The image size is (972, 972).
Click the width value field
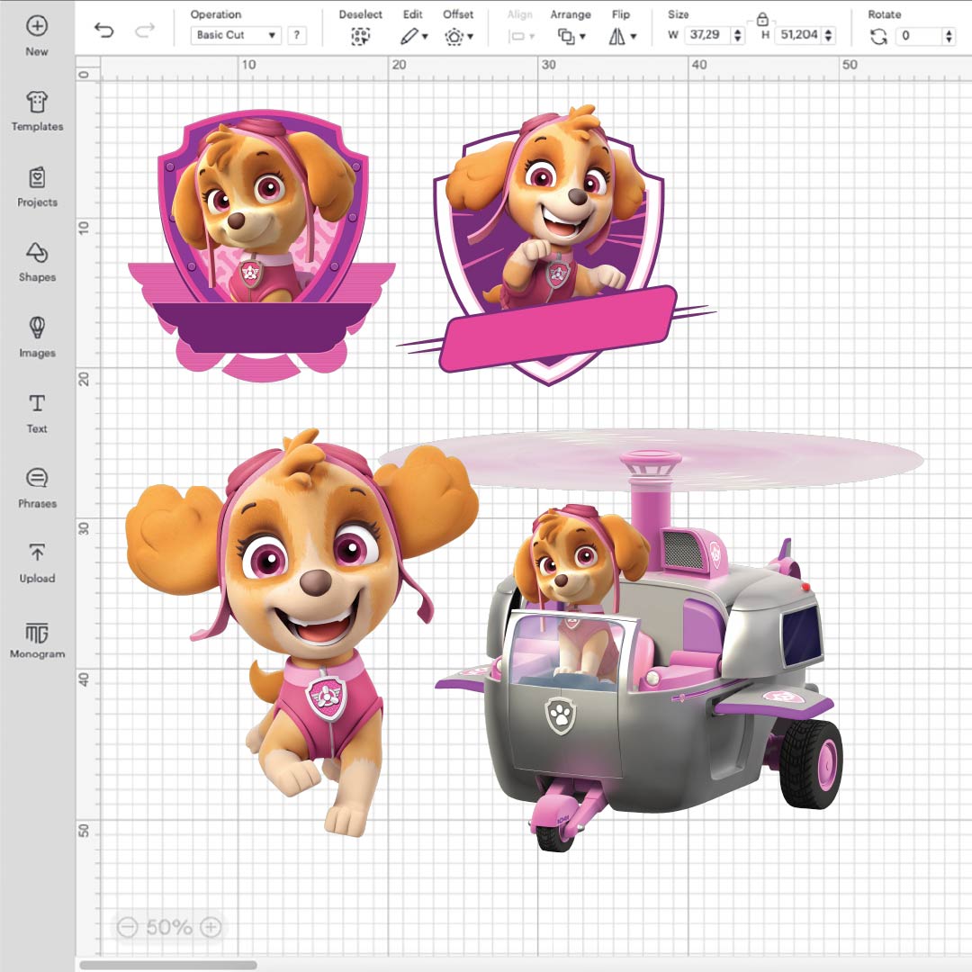point(706,35)
